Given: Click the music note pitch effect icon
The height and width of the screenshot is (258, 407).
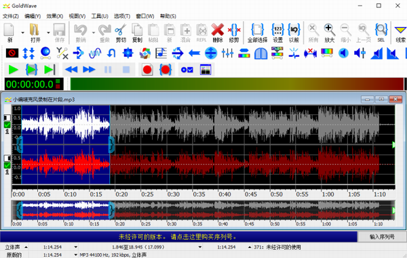Looking at the screenshot, I should (161, 53).
